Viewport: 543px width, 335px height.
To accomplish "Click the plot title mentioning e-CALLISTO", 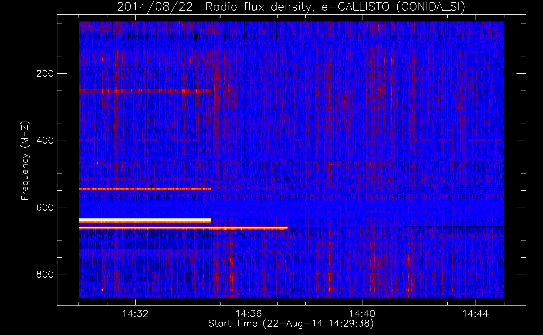I will (x=291, y=7).
